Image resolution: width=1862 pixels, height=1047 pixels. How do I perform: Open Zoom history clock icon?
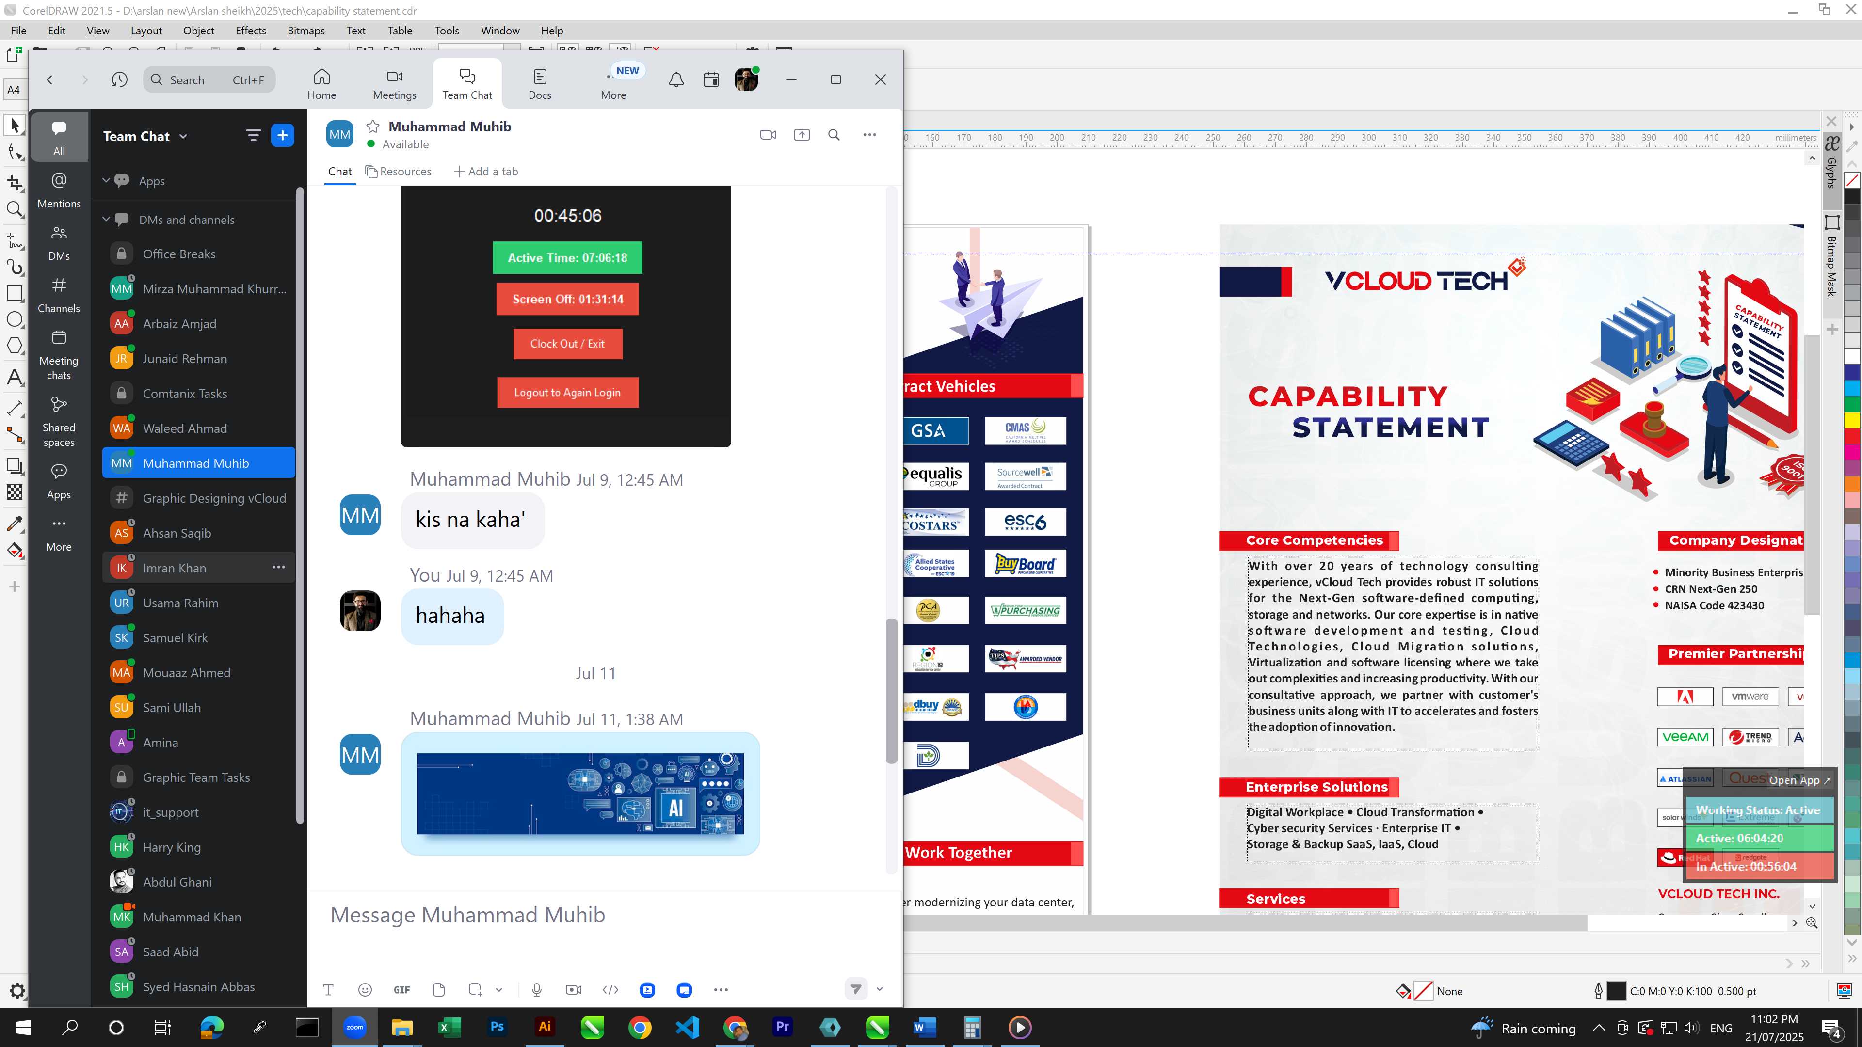pos(120,79)
